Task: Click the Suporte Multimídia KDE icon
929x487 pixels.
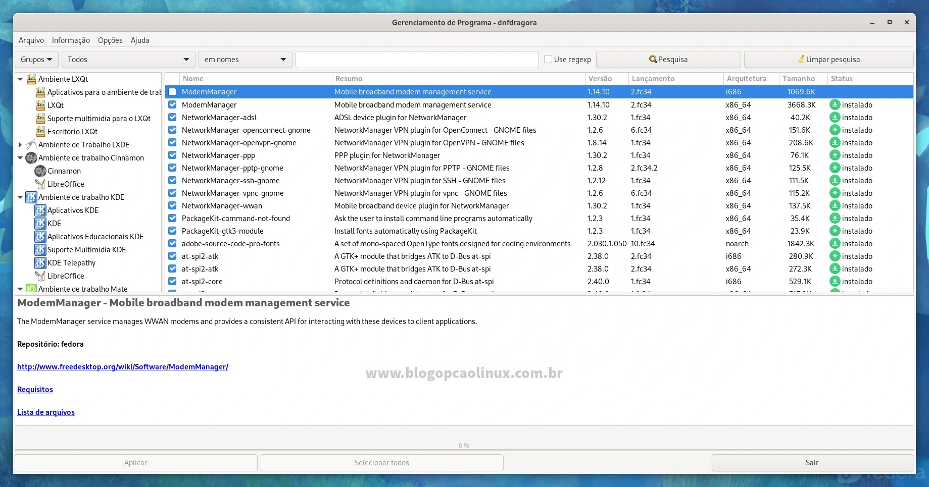Action: (40, 249)
